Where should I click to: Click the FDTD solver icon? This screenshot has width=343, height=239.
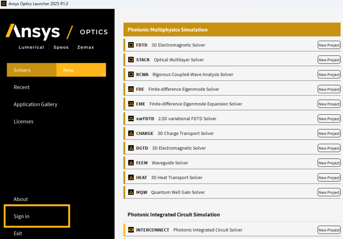click(131, 45)
